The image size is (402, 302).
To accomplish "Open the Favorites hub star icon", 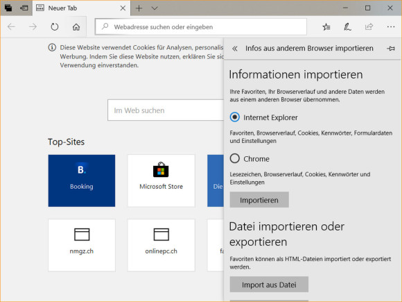I will (x=326, y=26).
